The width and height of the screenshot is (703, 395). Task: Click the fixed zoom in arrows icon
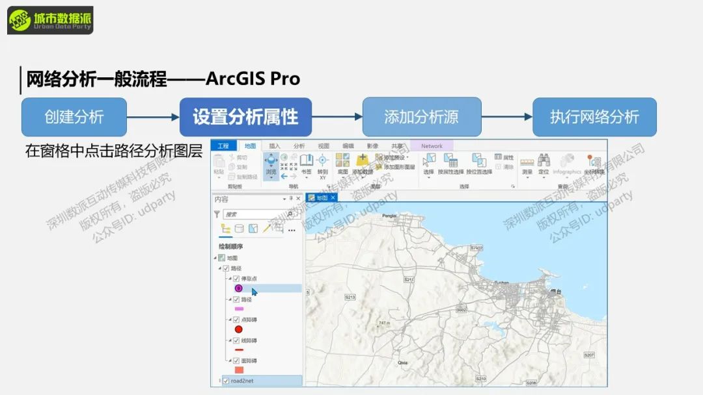coord(284,167)
